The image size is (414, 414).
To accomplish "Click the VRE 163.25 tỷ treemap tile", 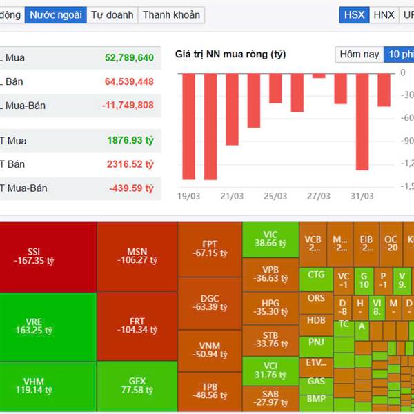I will (x=48, y=326).
